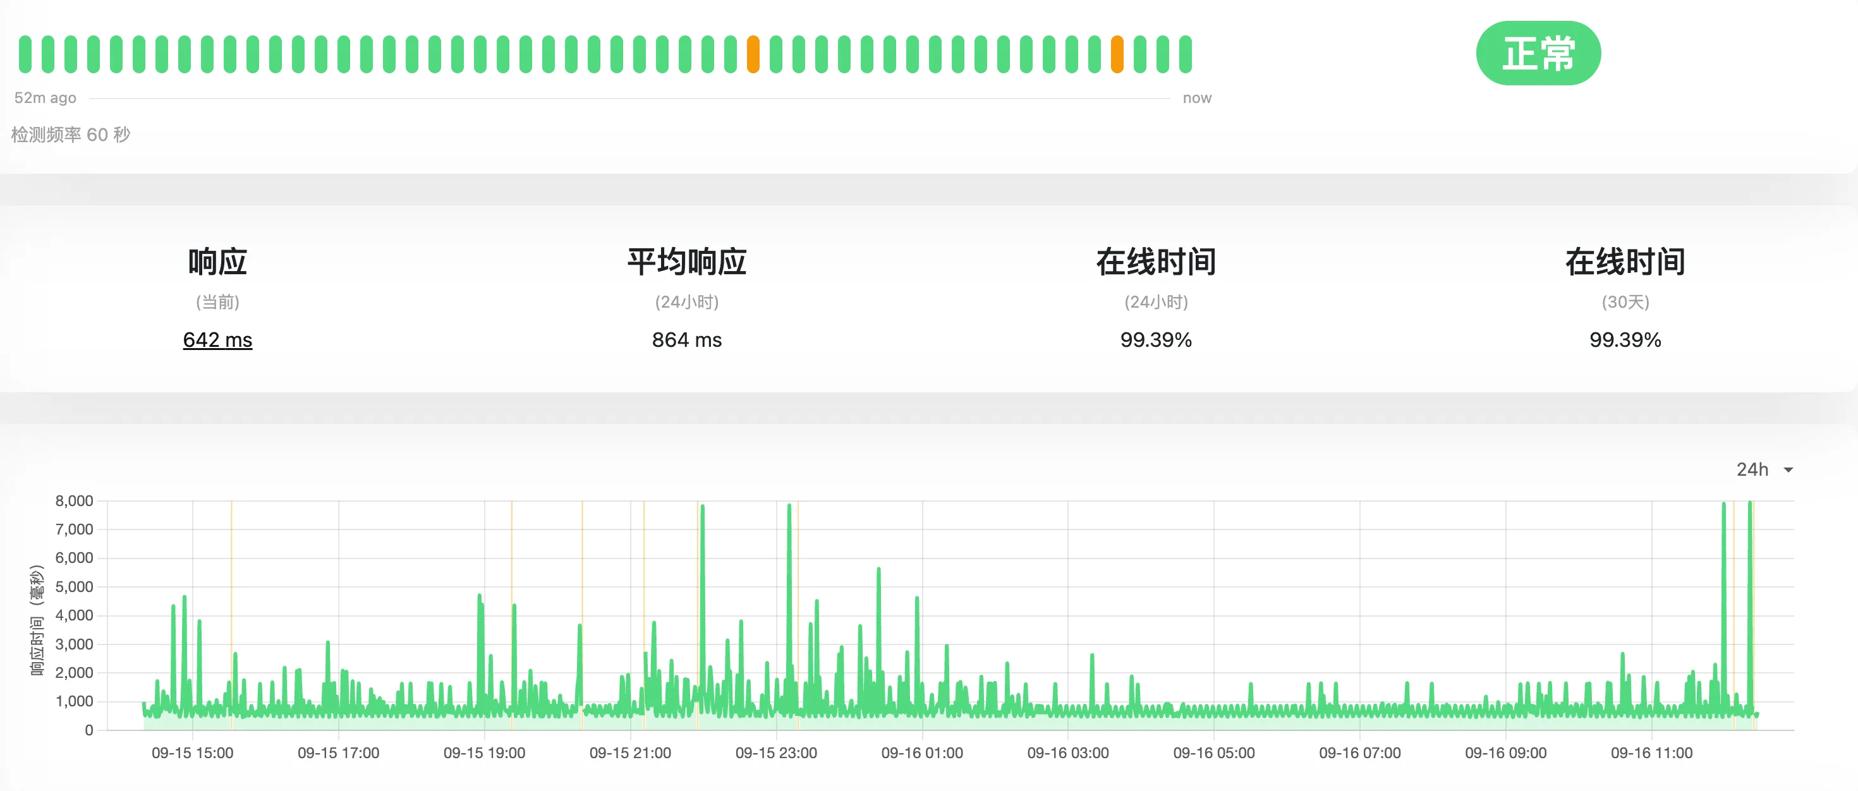Click the 响应时间 (毫秒) axis title

pyautogui.click(x=37, y=620)
